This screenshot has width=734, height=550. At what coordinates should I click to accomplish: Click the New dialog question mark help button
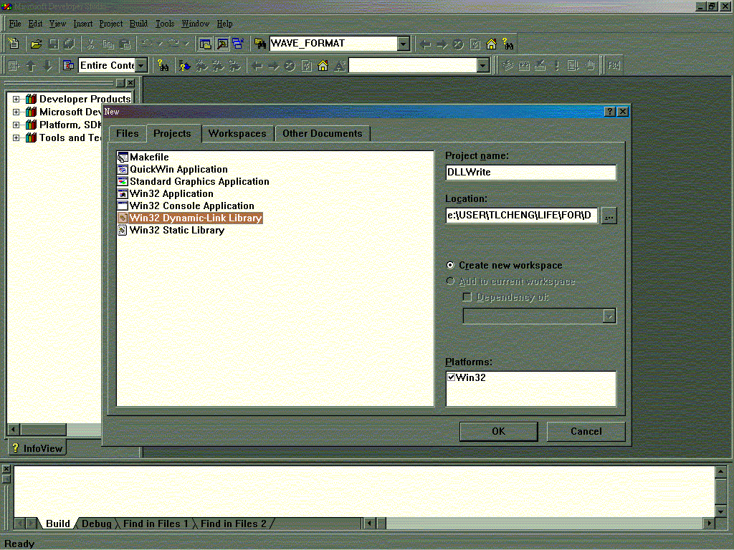(x=610, y=111)
